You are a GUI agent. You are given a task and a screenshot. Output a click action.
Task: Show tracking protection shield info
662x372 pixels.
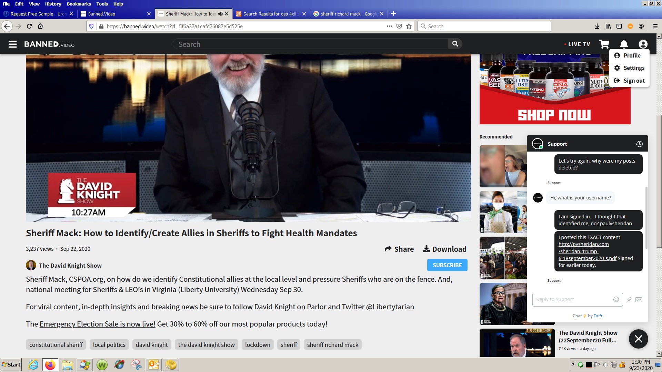pos(91,26)
